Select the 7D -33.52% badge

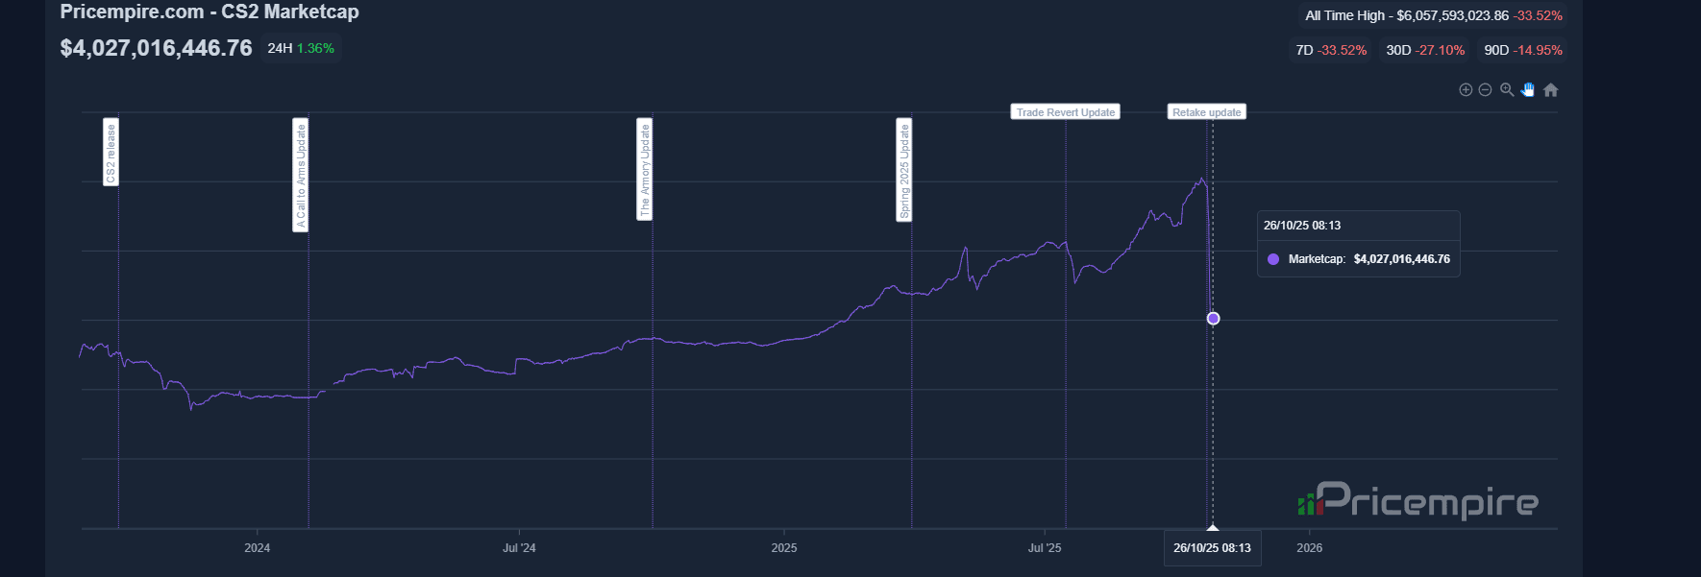[x=1330, y=50]
